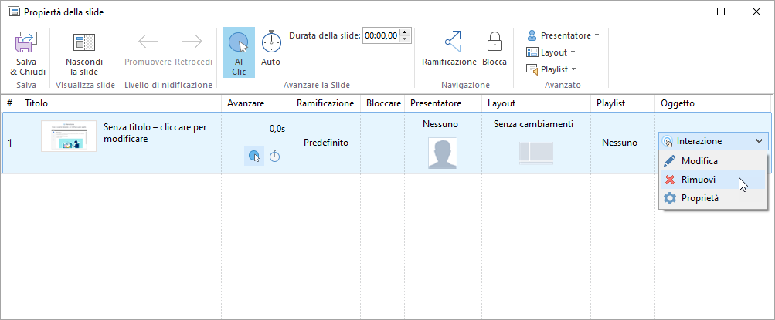
Task: Open the Playlist dropdown in ribbon
Action: click(552, 69)
